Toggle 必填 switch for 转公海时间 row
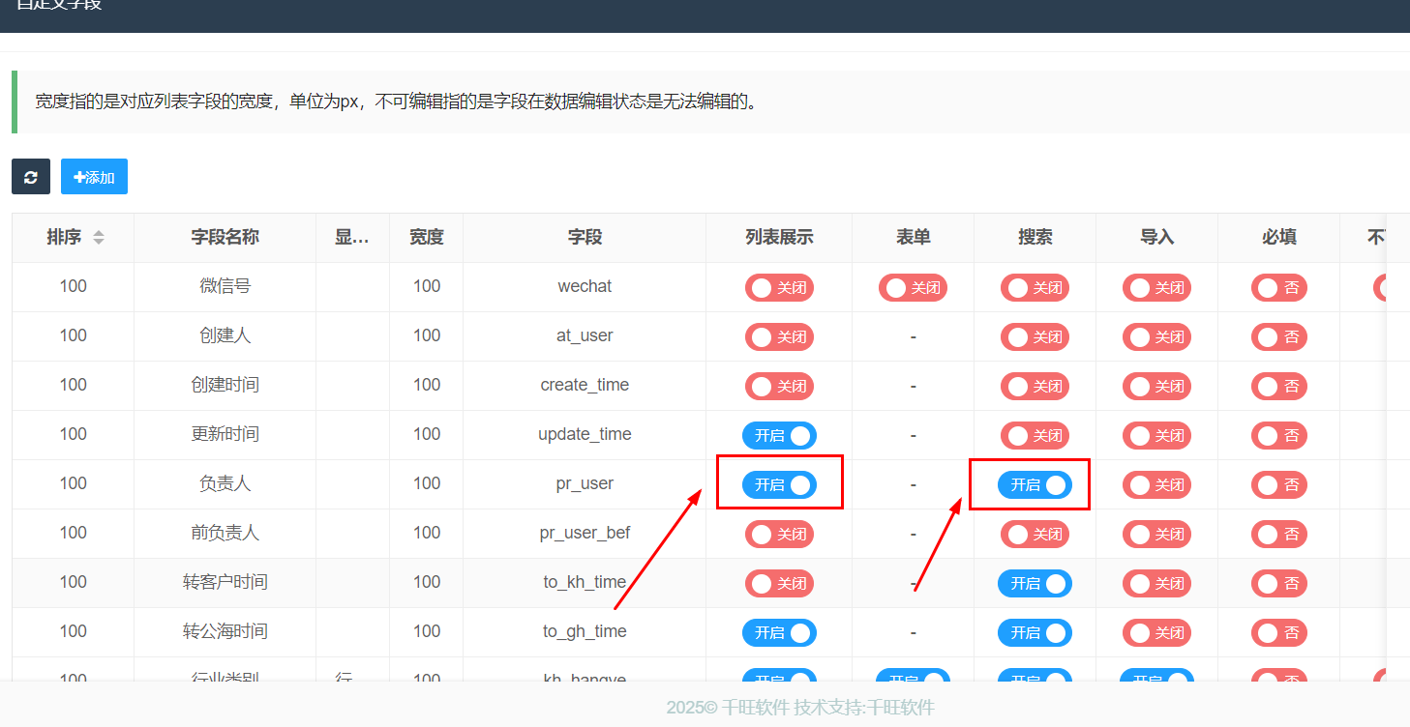 click(1278, 632)
